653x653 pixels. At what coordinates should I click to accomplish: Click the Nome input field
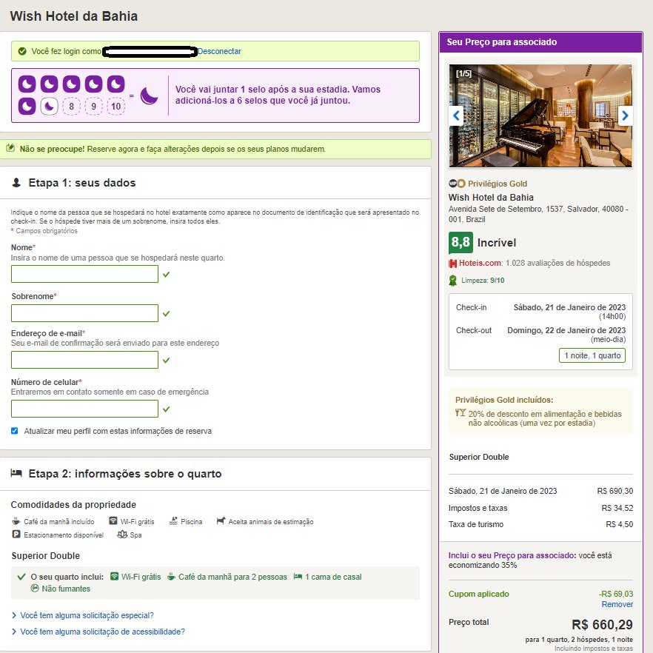84,274
